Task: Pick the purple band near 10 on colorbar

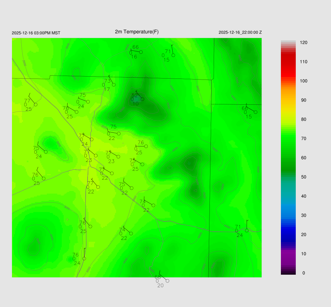Action: click(288, 254)
